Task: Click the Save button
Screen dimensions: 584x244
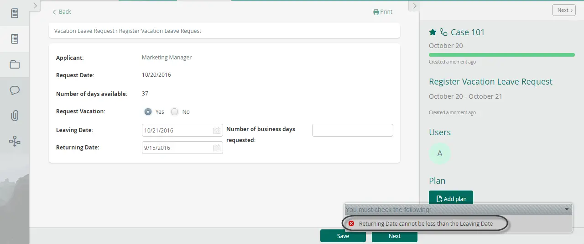Action: click(343, 236)
